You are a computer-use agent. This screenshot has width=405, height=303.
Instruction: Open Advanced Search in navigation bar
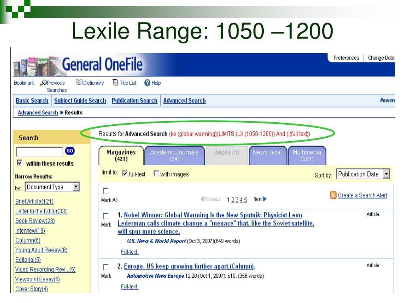184,101
